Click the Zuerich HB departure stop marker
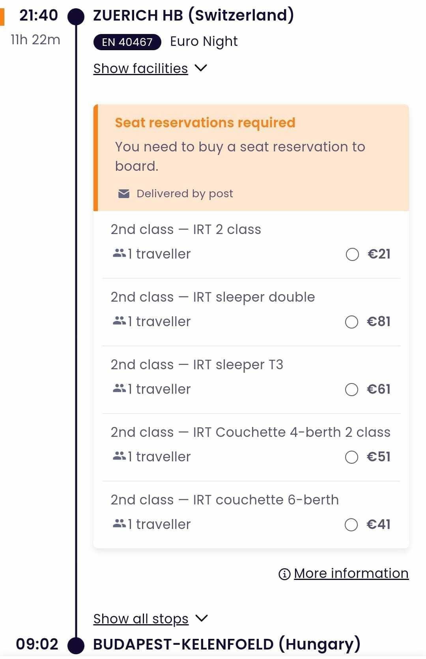Viewport: 426px width, 659px height. tap(76, 17)
